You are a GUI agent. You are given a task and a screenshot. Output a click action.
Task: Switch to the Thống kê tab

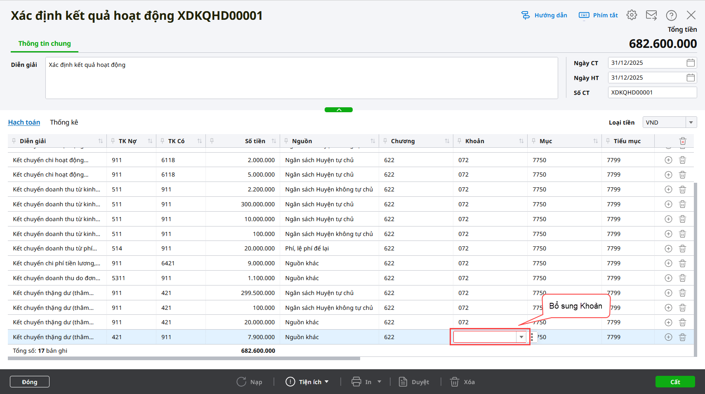click(64, 123)
